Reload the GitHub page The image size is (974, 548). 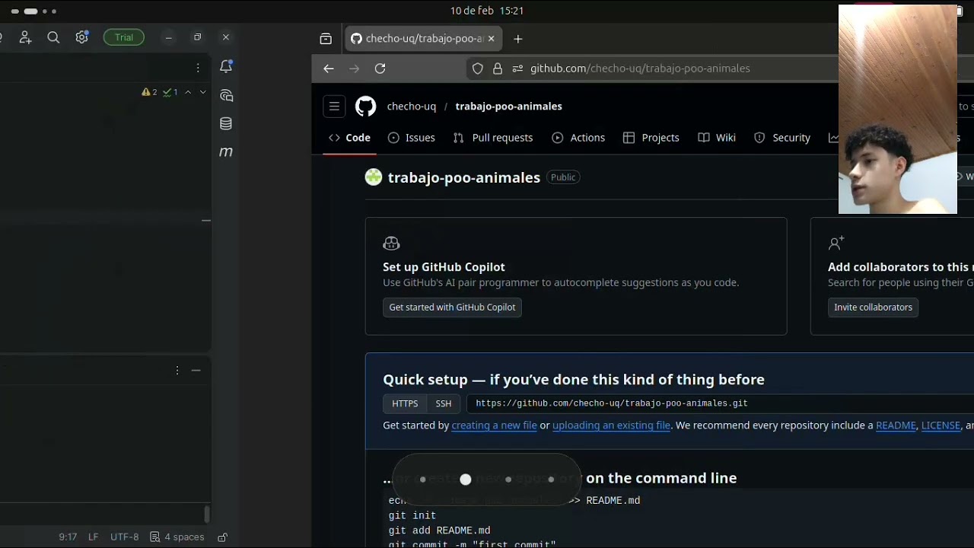tap(380, 68)
